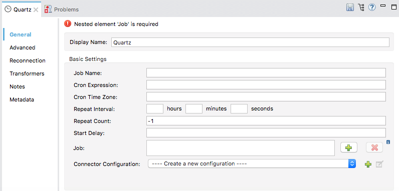Click the Cron Expression label
The image size is (399, 191).
click(96, 85)
